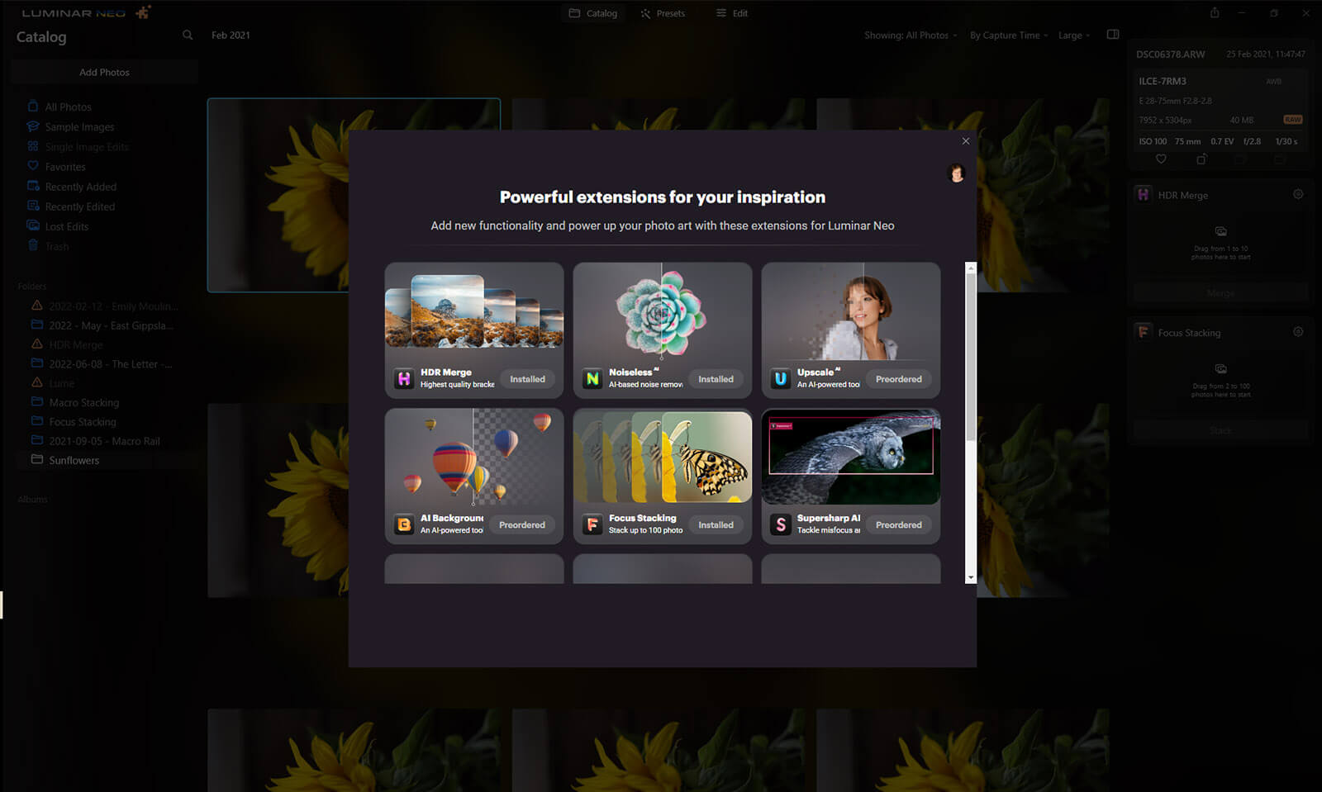Close the extensions dialog
1322x792 pixels.
(x=966, y=141)
